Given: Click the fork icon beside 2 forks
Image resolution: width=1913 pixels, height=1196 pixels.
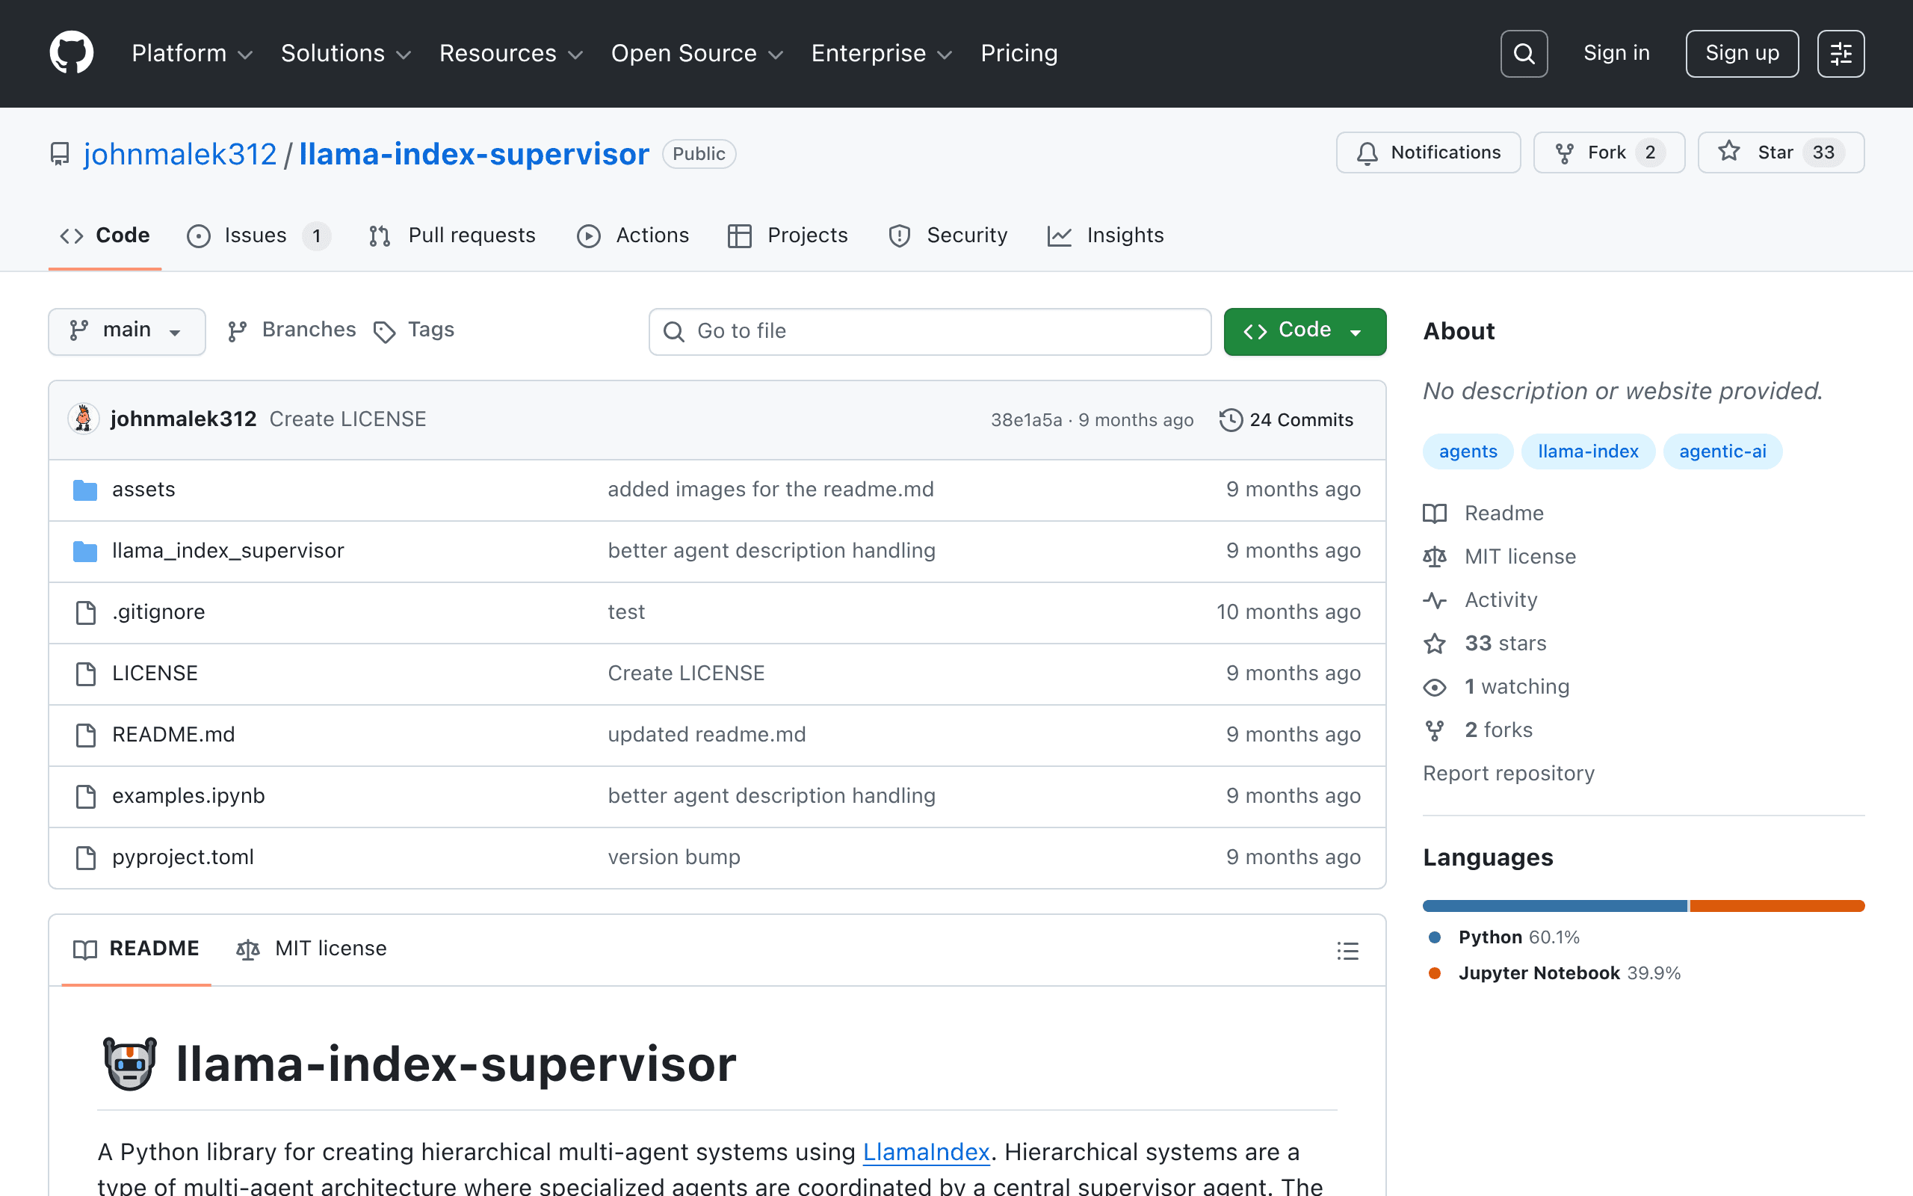Looking at the screenshot, I should pyautogui.click(x=1434, y=730).
